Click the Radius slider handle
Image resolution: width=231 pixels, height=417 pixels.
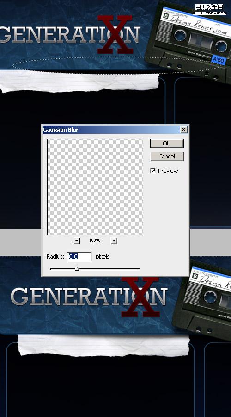pos(77,269)
